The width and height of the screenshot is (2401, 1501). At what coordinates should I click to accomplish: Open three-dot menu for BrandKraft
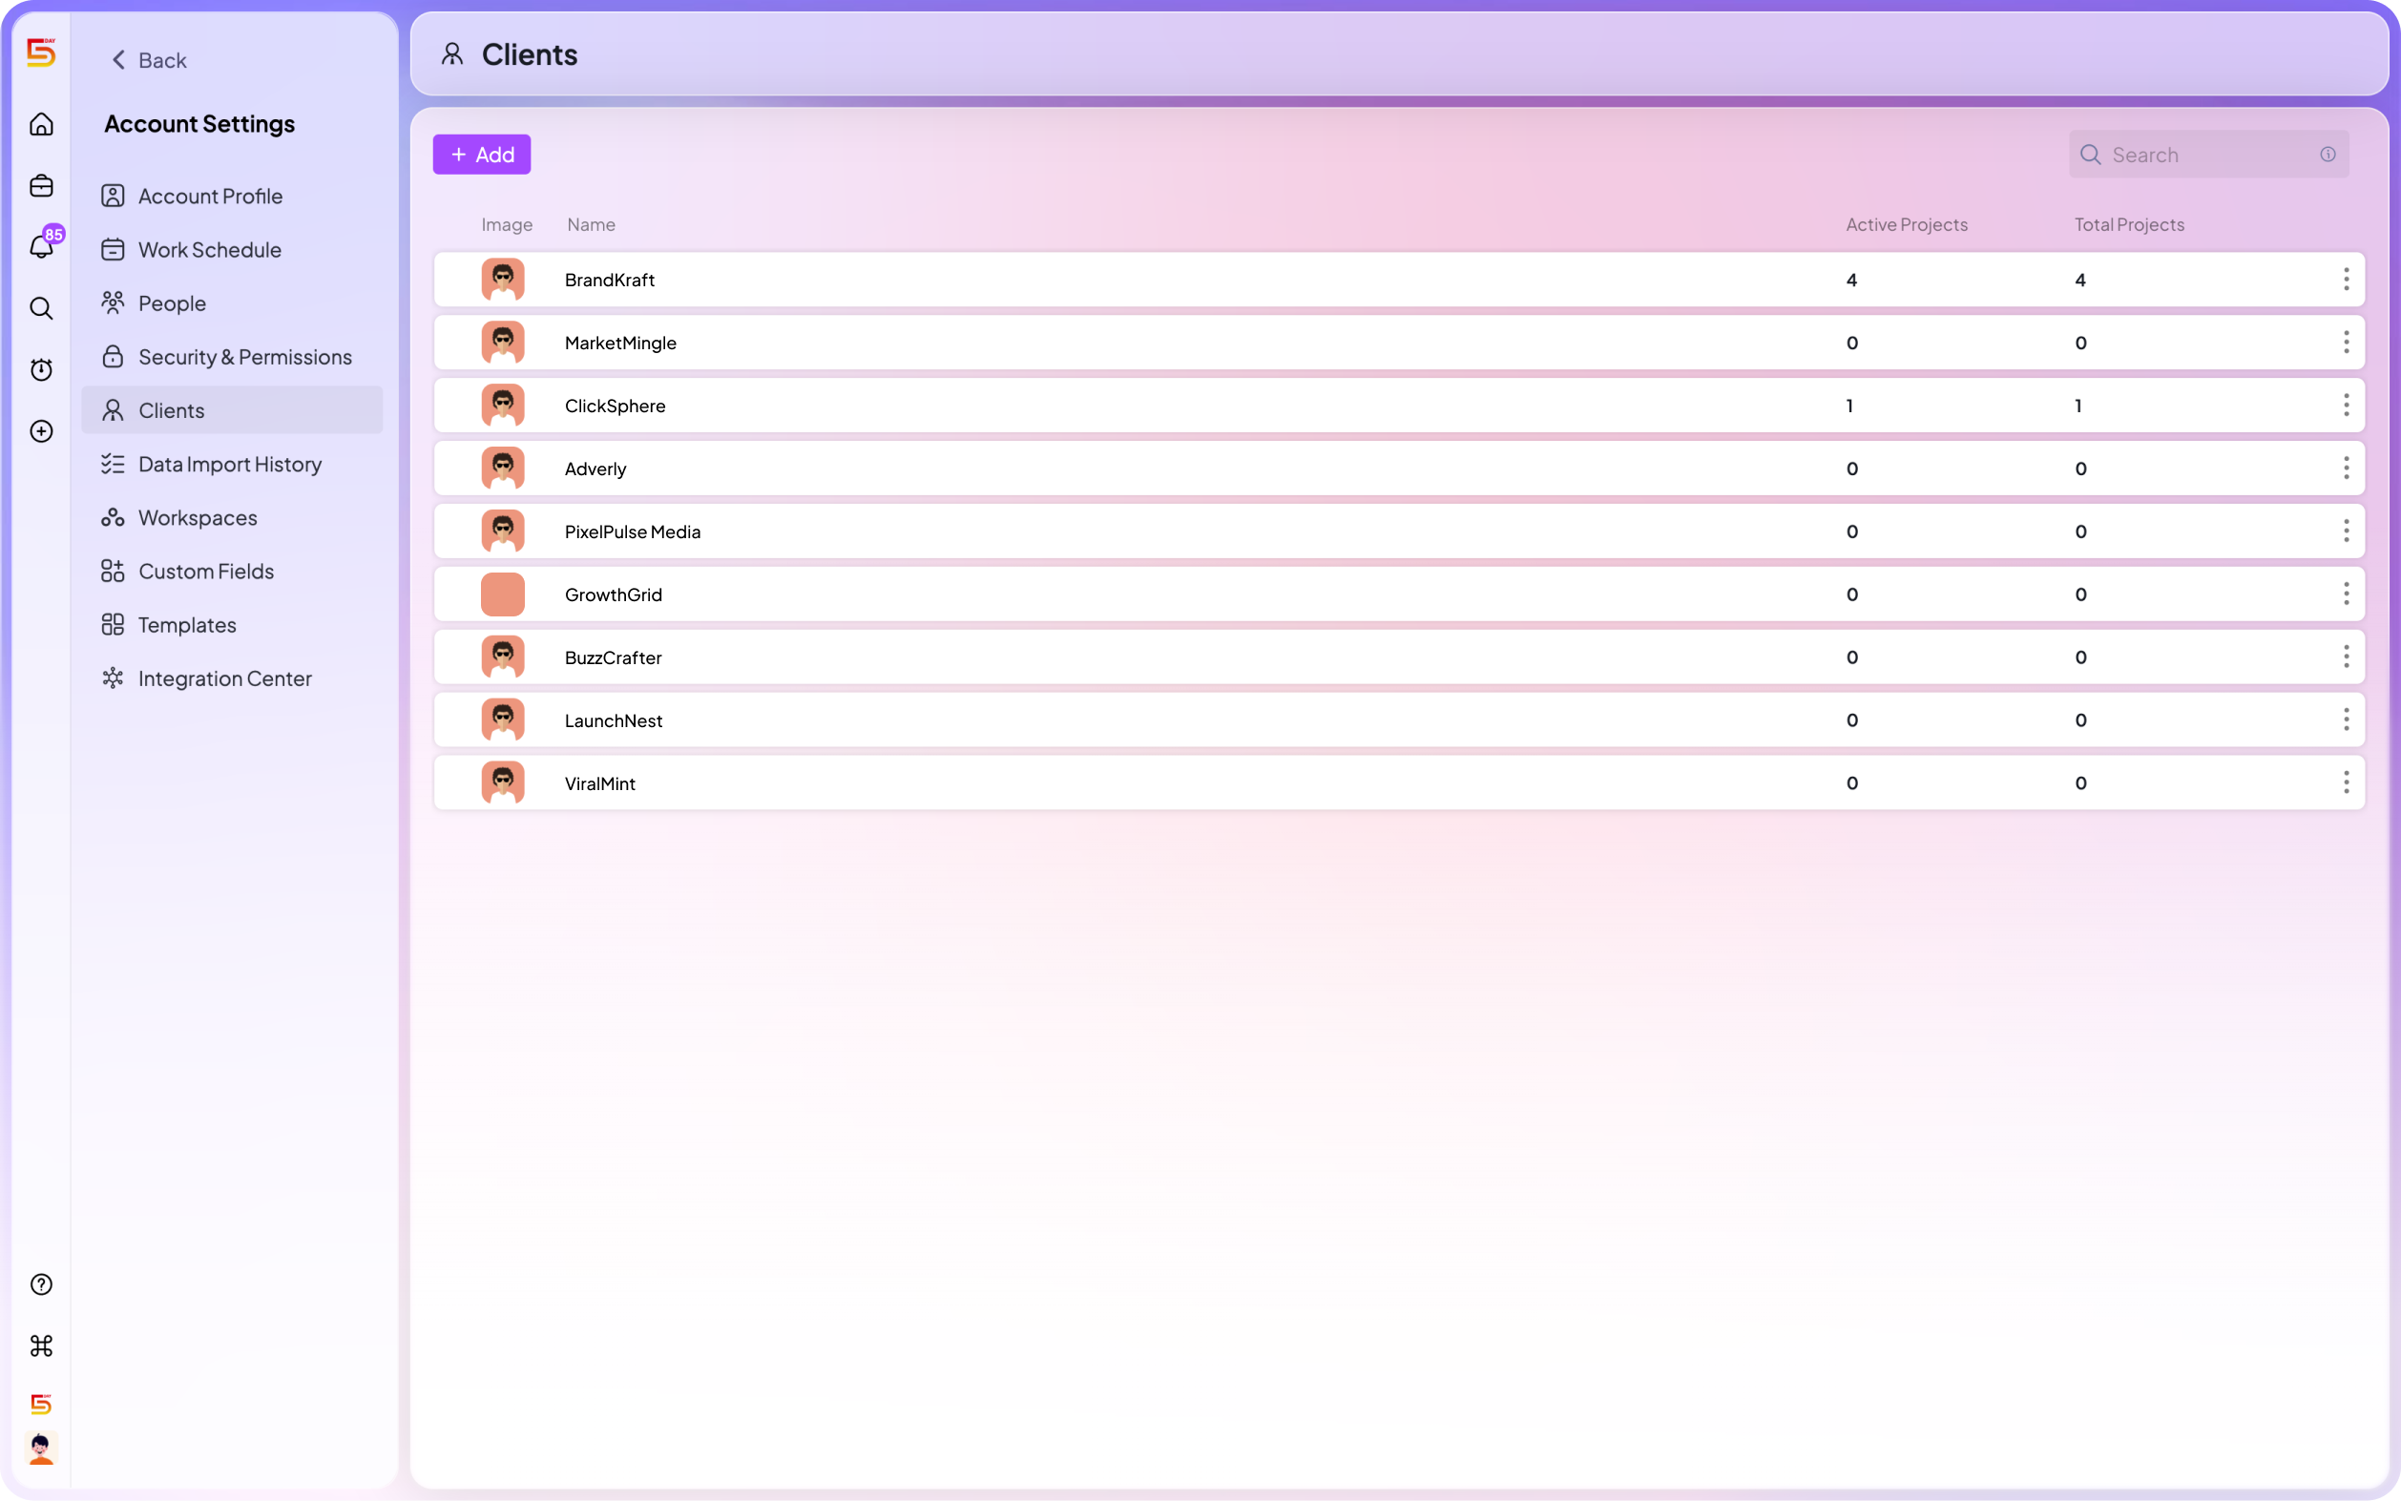pos(2346,279)
